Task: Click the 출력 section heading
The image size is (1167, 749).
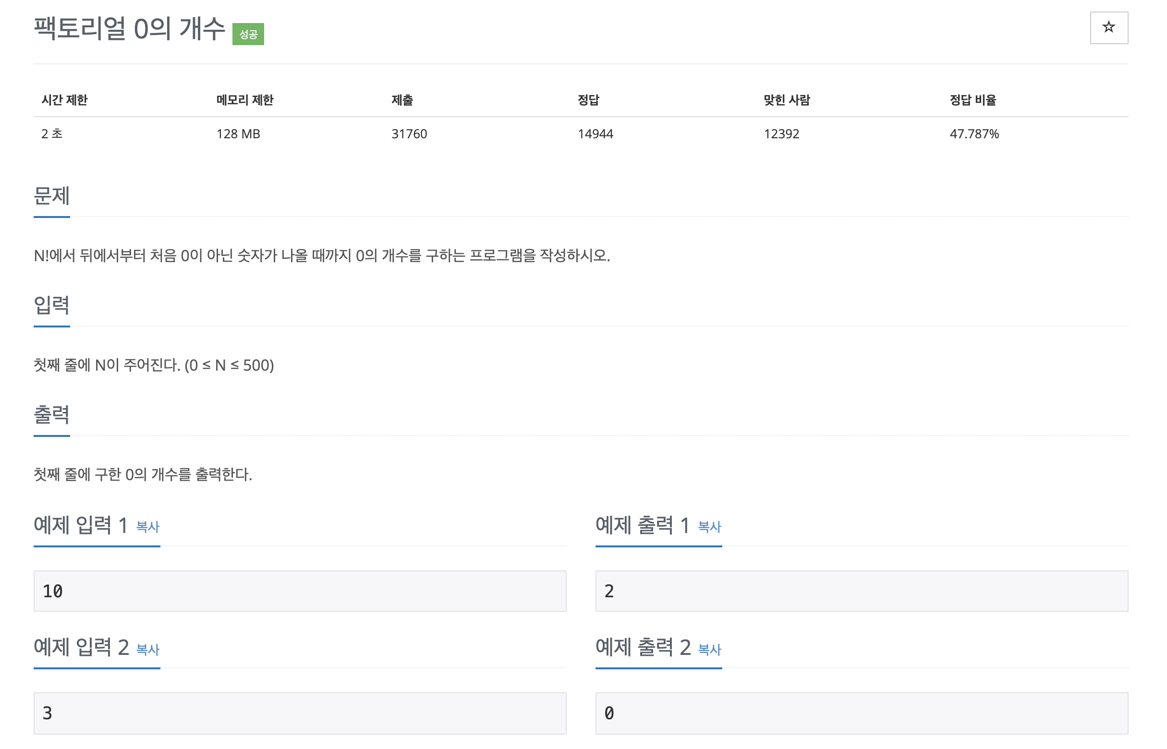Action: point(51,415)
